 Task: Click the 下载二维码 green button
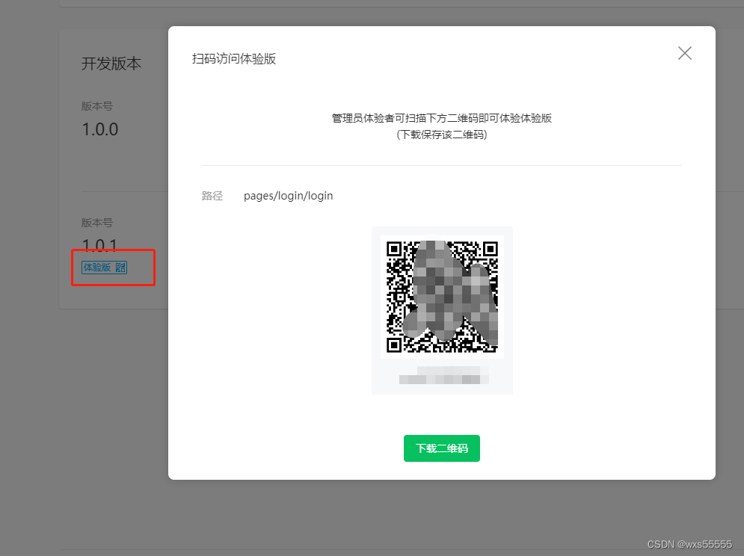point(442,448)
